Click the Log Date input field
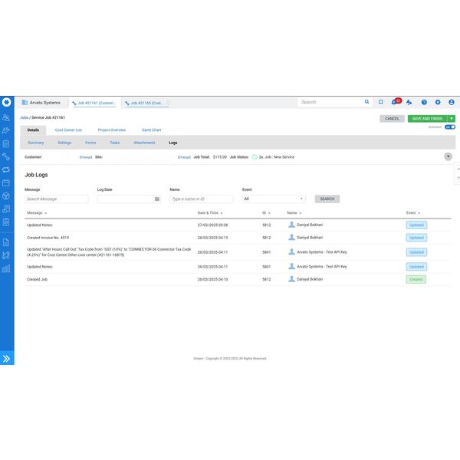Screen dimensions: 460x460 [x=125, y=199]
